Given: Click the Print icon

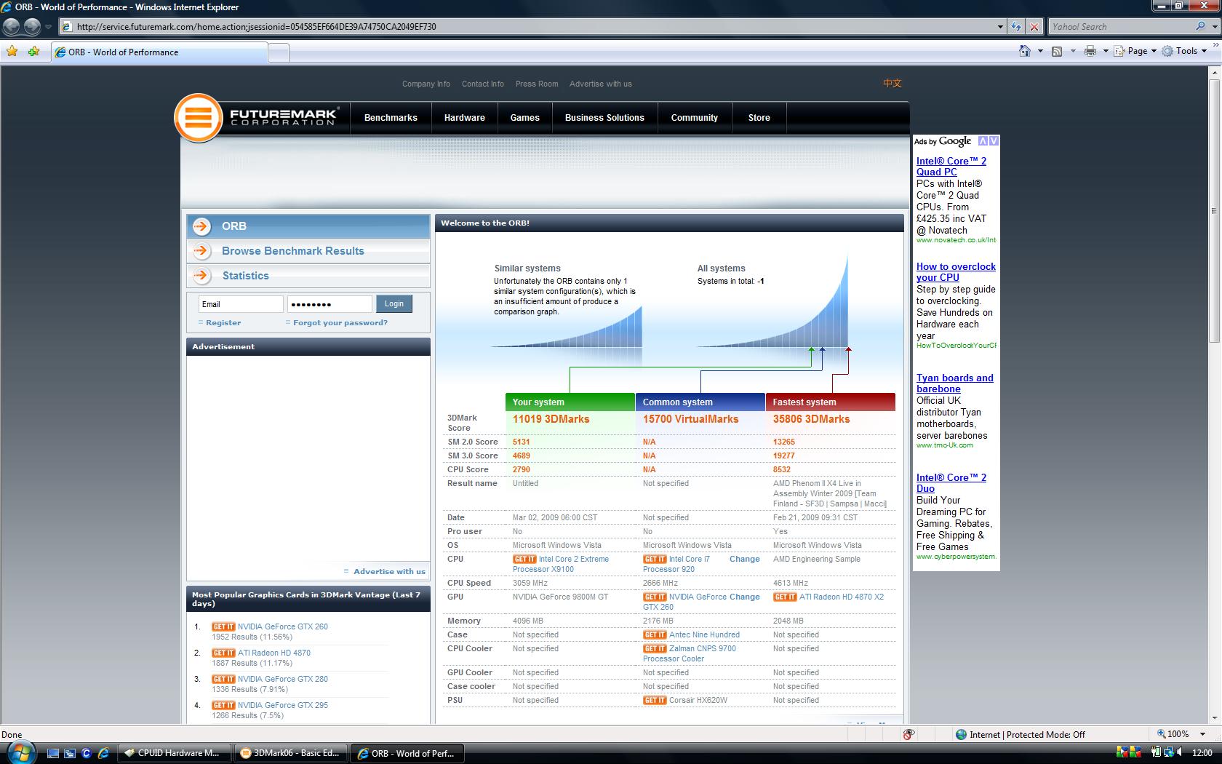Looking at the screenshot, I should coord(1090,51).
